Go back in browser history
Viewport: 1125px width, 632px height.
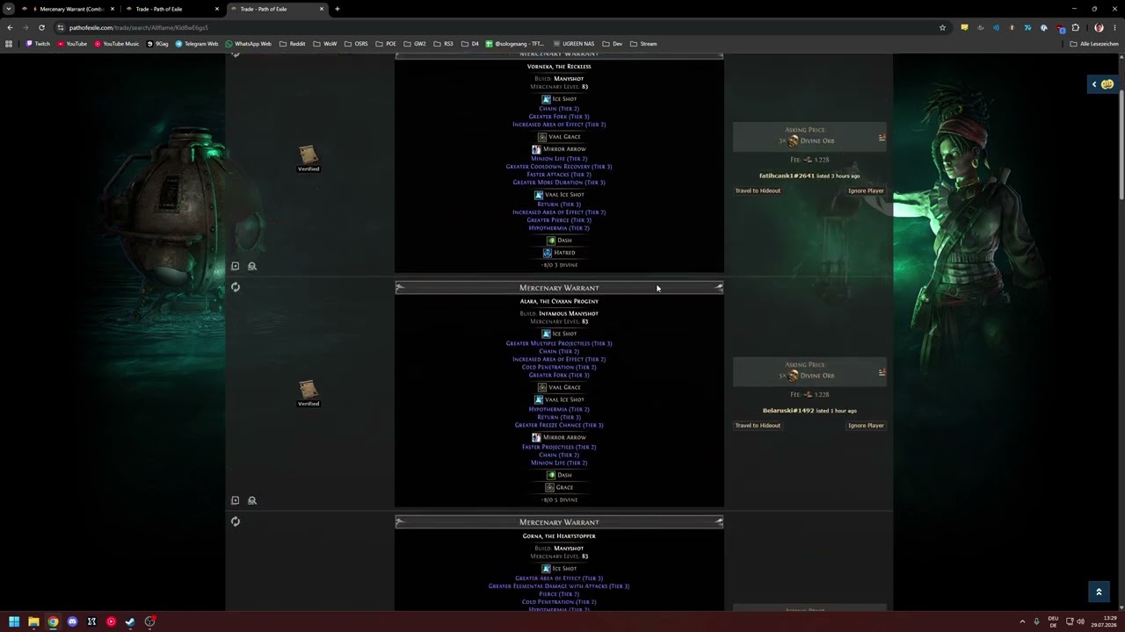pos(10,27)
